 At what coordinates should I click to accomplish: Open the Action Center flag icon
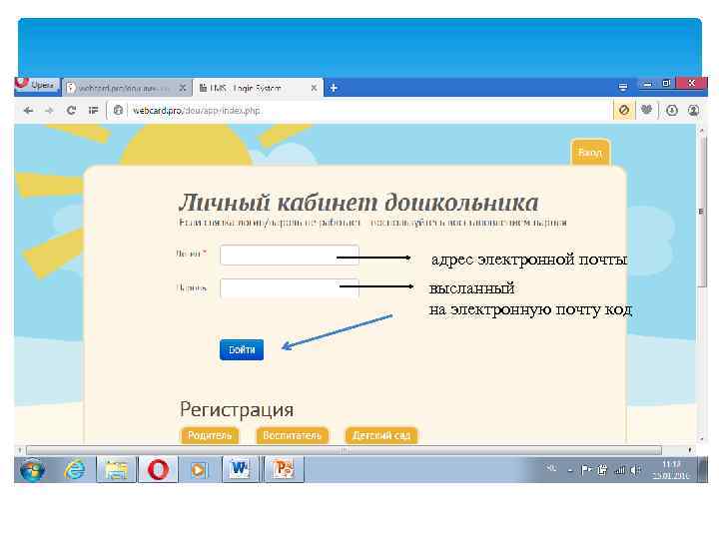coord(586,470)
